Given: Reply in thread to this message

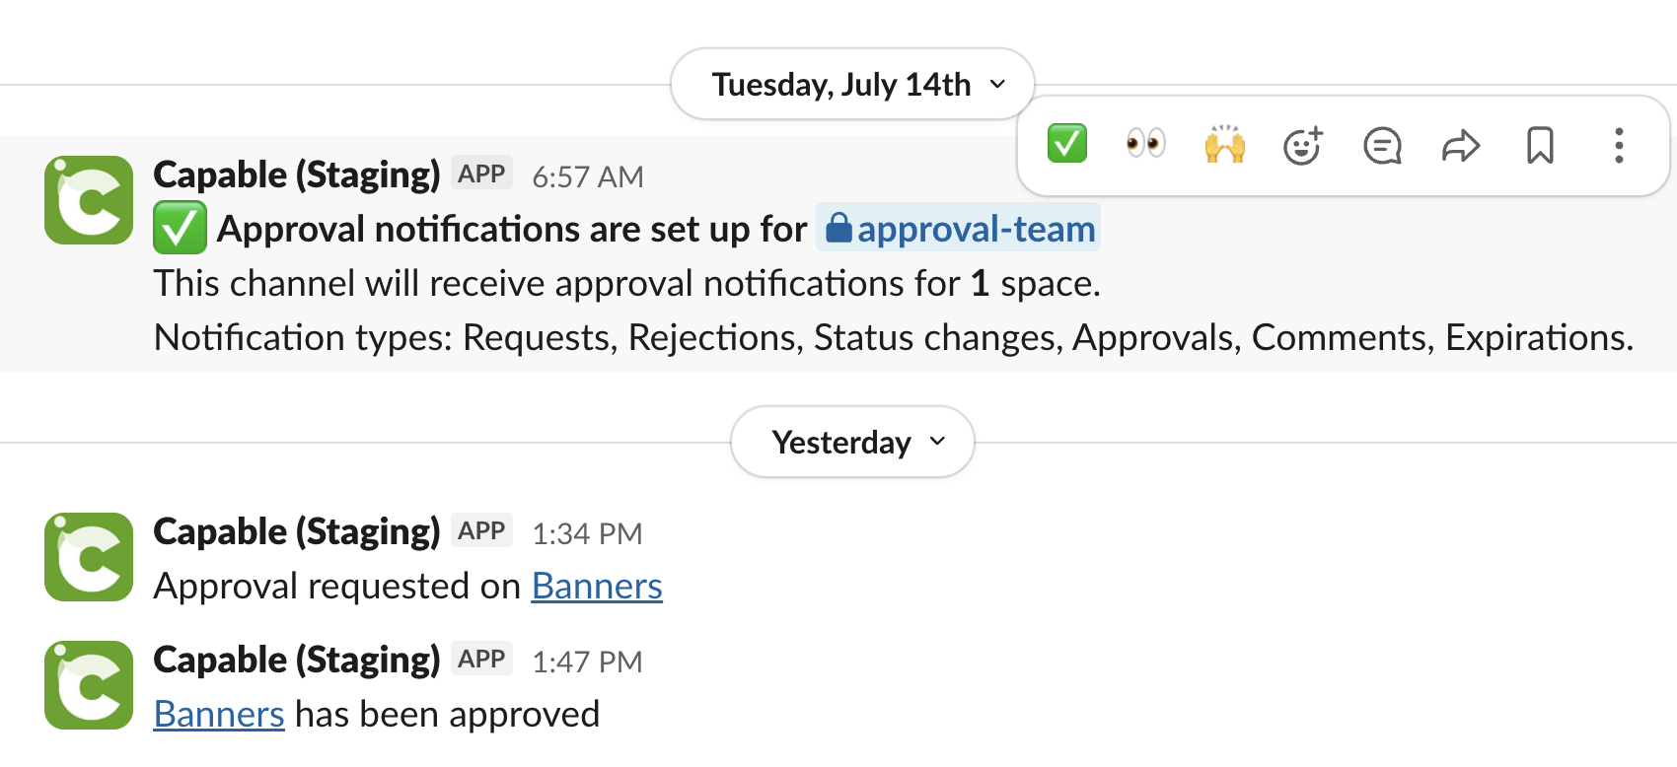Looking at the screenshot, I should click(1382, 146).
